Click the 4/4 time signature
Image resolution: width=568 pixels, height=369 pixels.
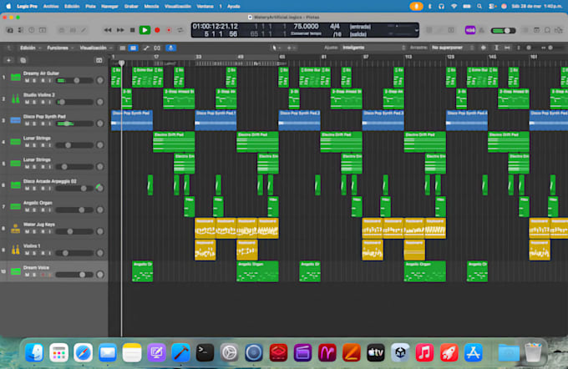[335, 27]
